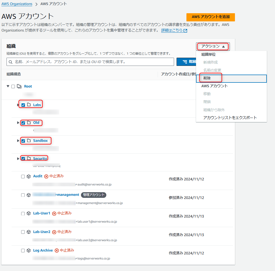Click the suspended status icon beside Audit
This screenshot has height=271, width=275.
[x=46, y=176]
